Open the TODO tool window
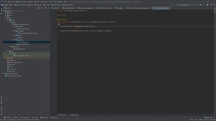Image resolution: width=216 pixels, height=121 pixels. (54, 117)
